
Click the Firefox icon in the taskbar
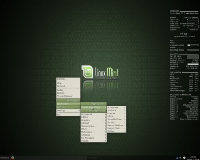click(13, 158)
